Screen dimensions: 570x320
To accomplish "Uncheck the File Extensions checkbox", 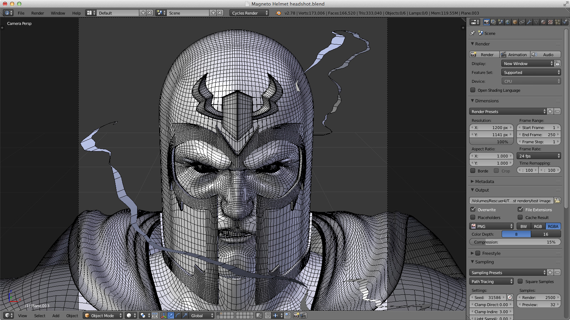I will pyautogui.click(x=520, y=209).
